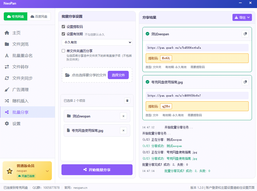Image resolution: width=257 pixels, height=191 pixels.
Task: Remove 夸克网盘使用指南.jpg from selected items
Action: (123, 131)
